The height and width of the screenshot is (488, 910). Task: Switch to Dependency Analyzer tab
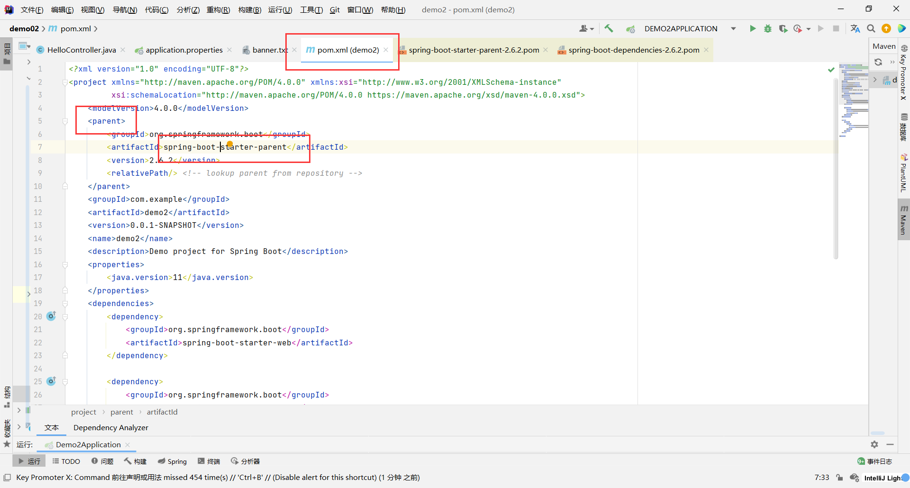(111, 427)
